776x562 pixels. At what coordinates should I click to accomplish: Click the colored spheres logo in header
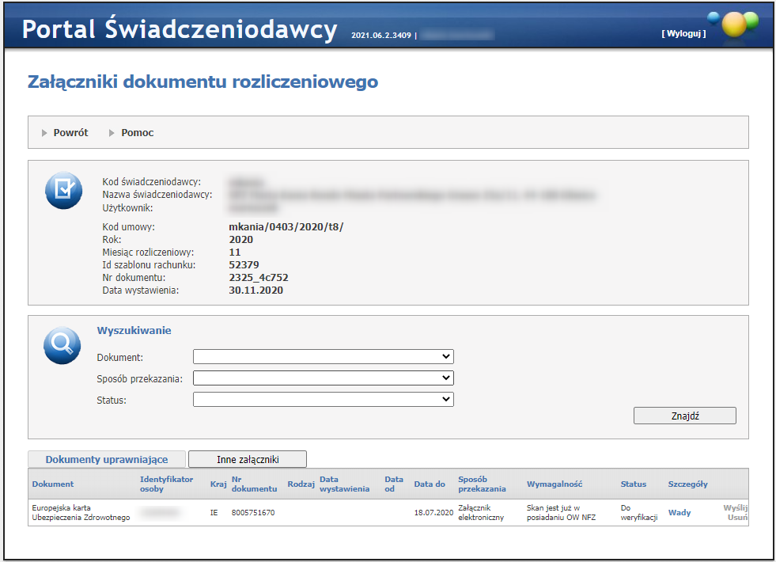(733, 25)
